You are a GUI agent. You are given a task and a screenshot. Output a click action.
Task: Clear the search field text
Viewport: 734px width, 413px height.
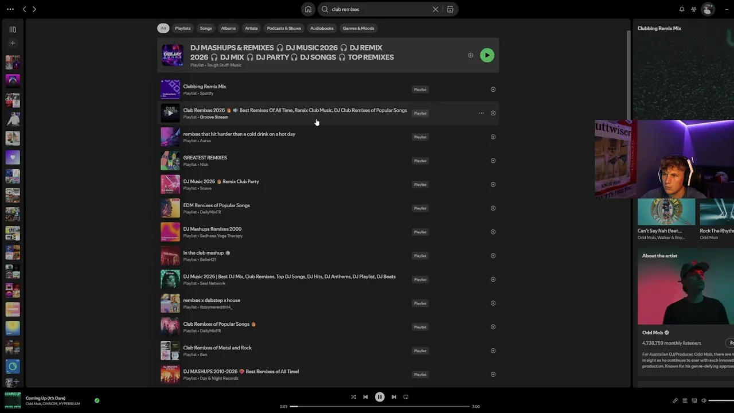(435, 9)
